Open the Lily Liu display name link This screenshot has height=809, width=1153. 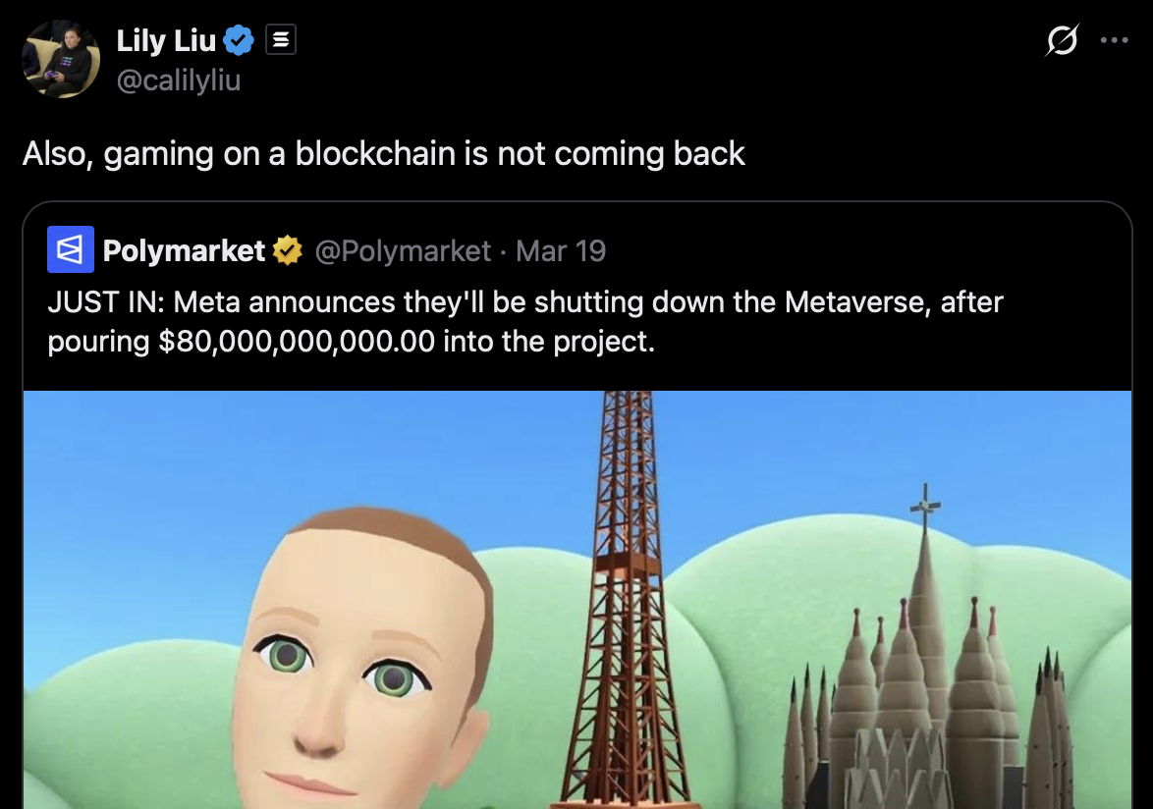pyautogui.click(x=165, y=40)
